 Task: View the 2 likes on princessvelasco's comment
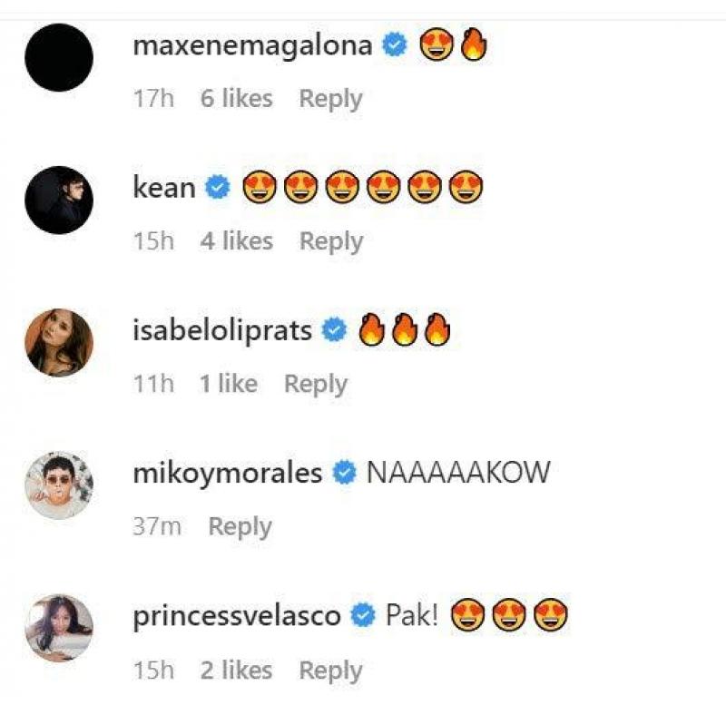click(x=236, y=671)
